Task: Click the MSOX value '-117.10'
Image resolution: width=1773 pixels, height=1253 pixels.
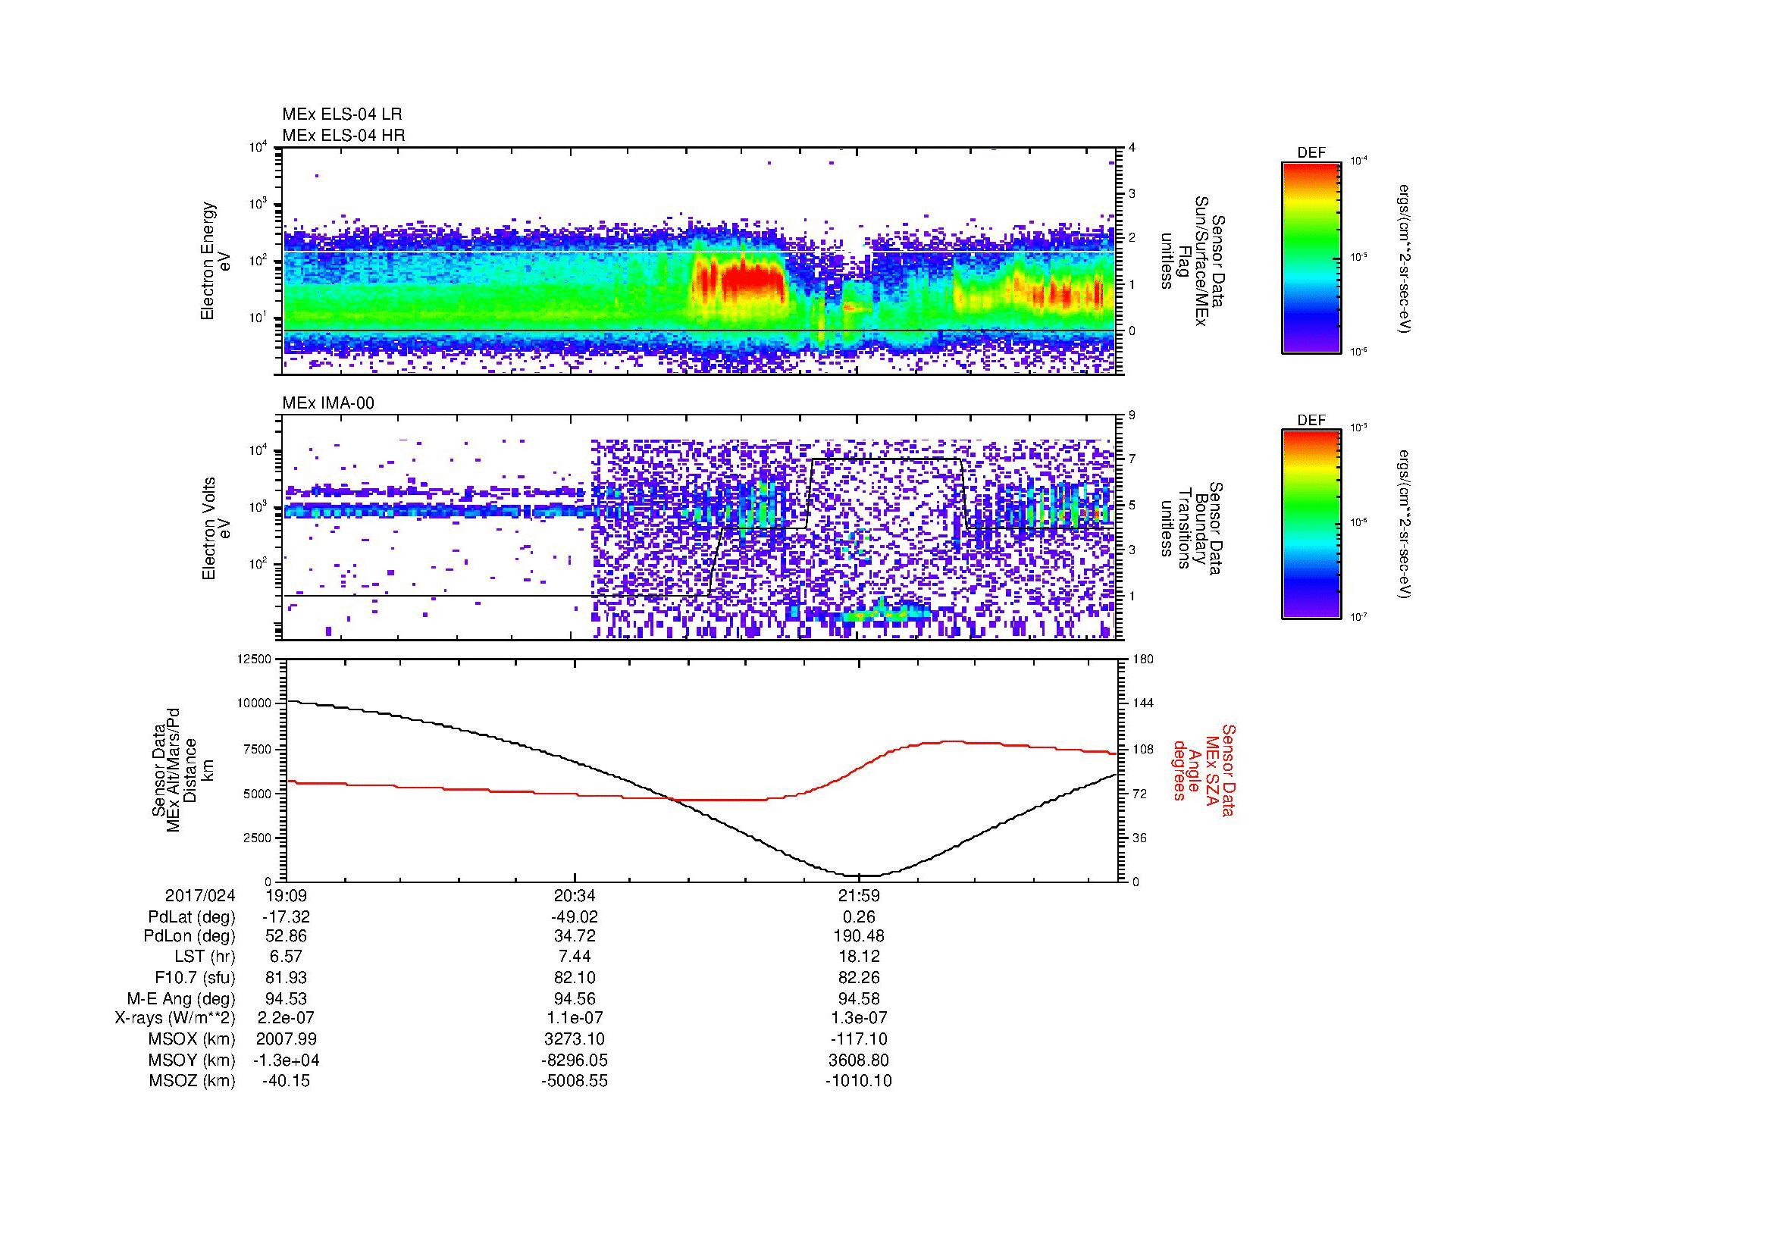Action: point(859,1039)
